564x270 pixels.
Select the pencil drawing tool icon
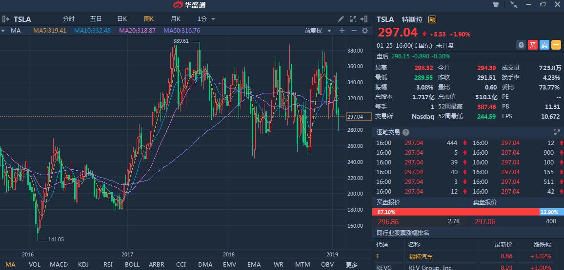pyautogui.click(x=341, y=19)
